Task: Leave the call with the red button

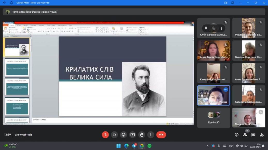Action: point(161,135)
